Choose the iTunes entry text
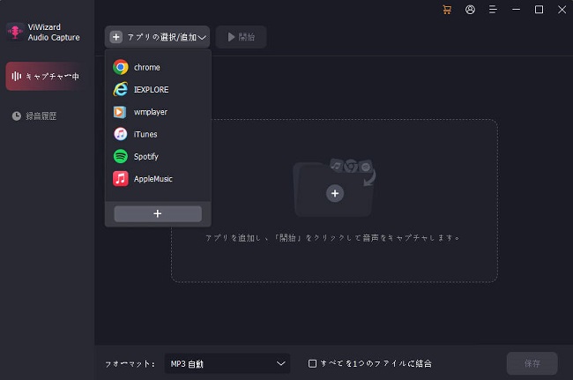 point(145,134)
